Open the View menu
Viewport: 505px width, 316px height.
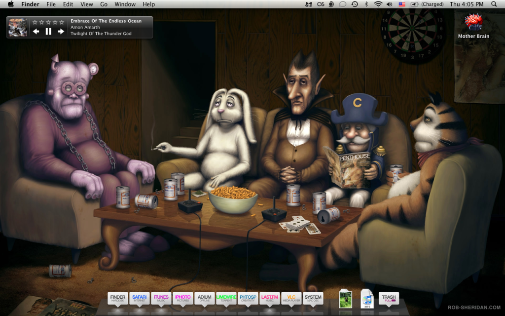point(86,4)
